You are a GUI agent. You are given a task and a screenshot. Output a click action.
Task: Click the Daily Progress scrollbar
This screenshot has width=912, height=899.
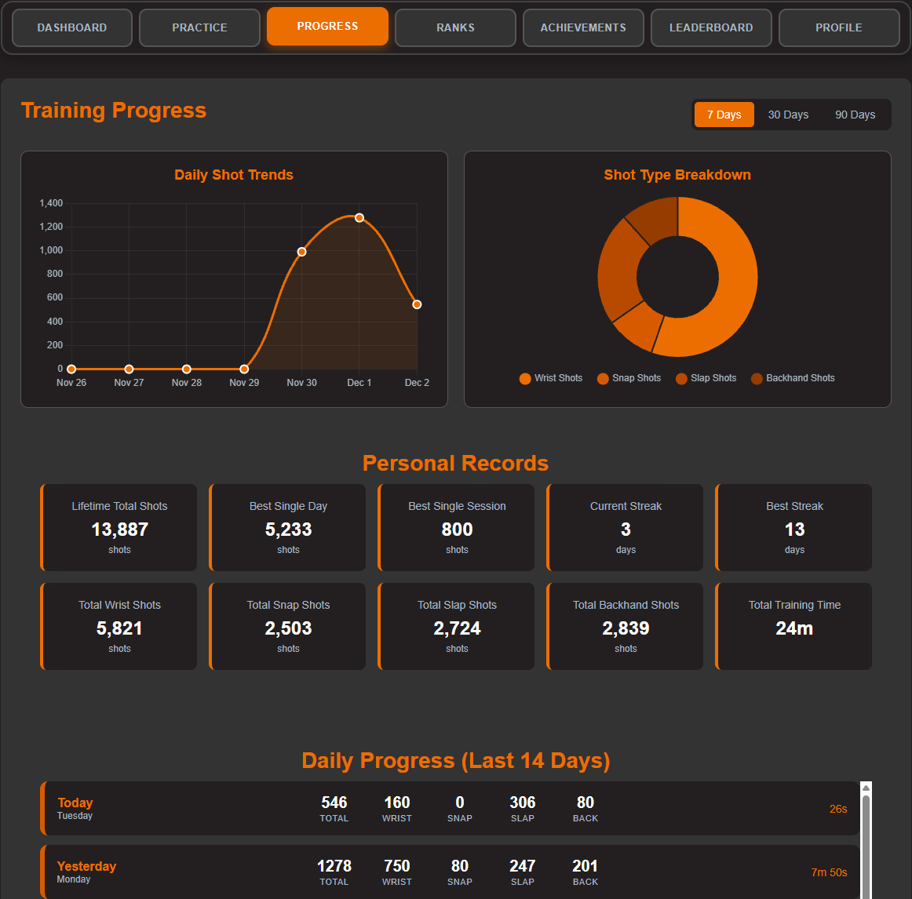click(866, 832)
